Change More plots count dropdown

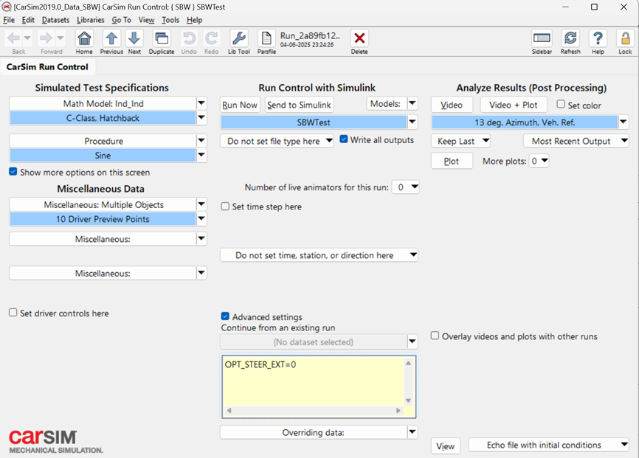click(539, 161)
